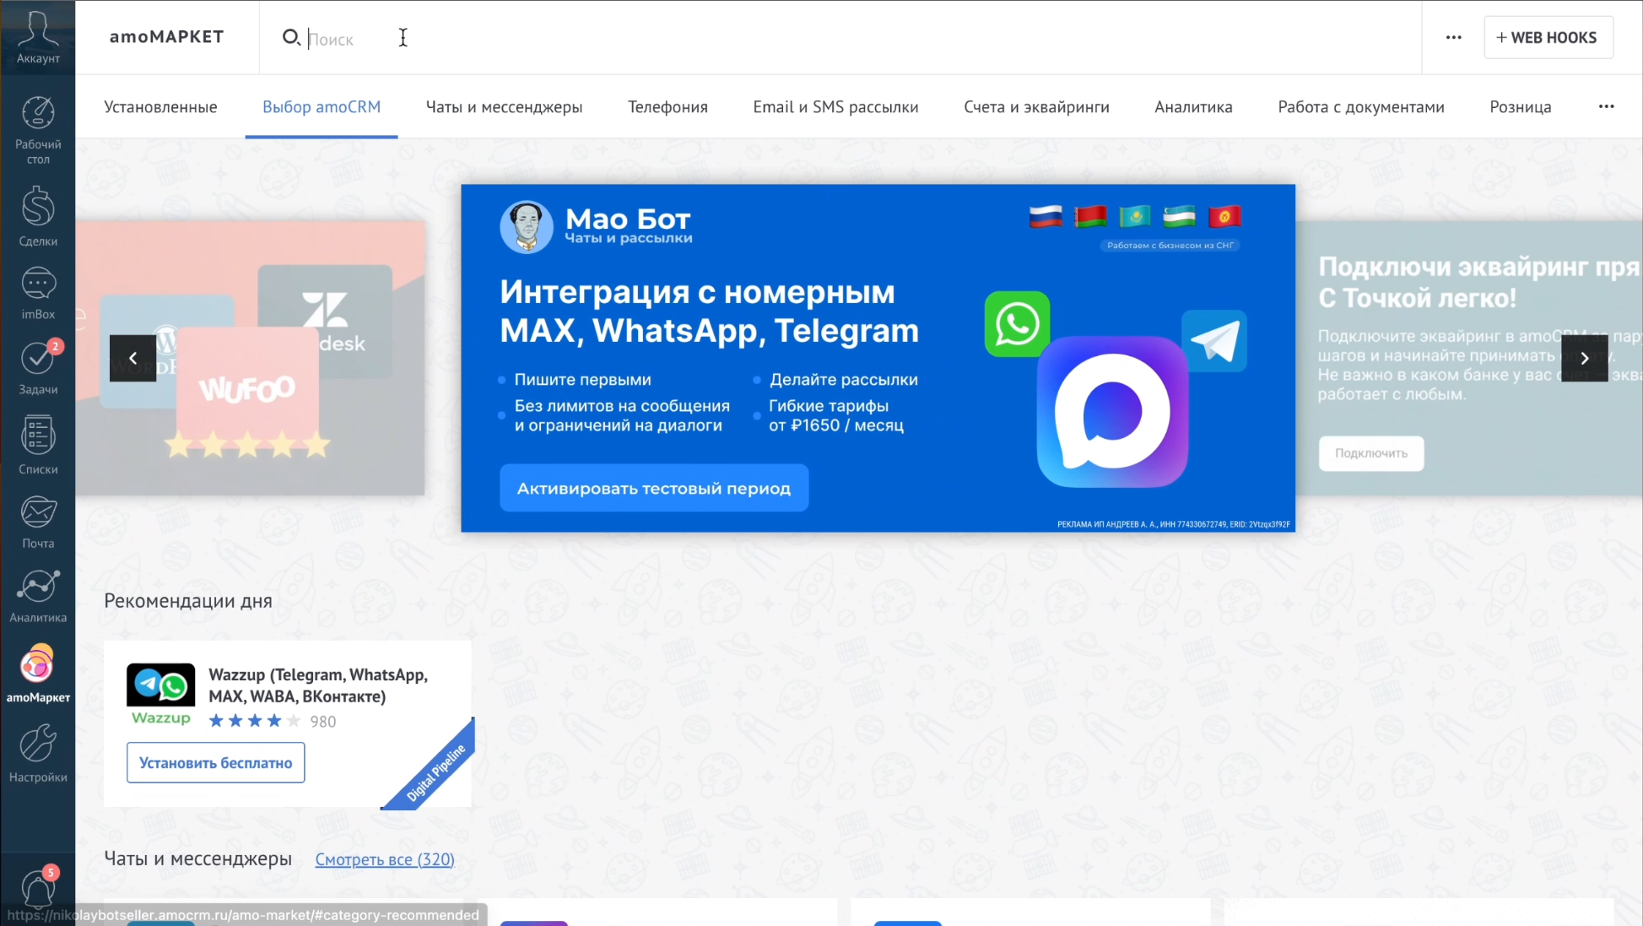Open Списки lists icon
This screenshot has width=1643, height=926.
38,444
